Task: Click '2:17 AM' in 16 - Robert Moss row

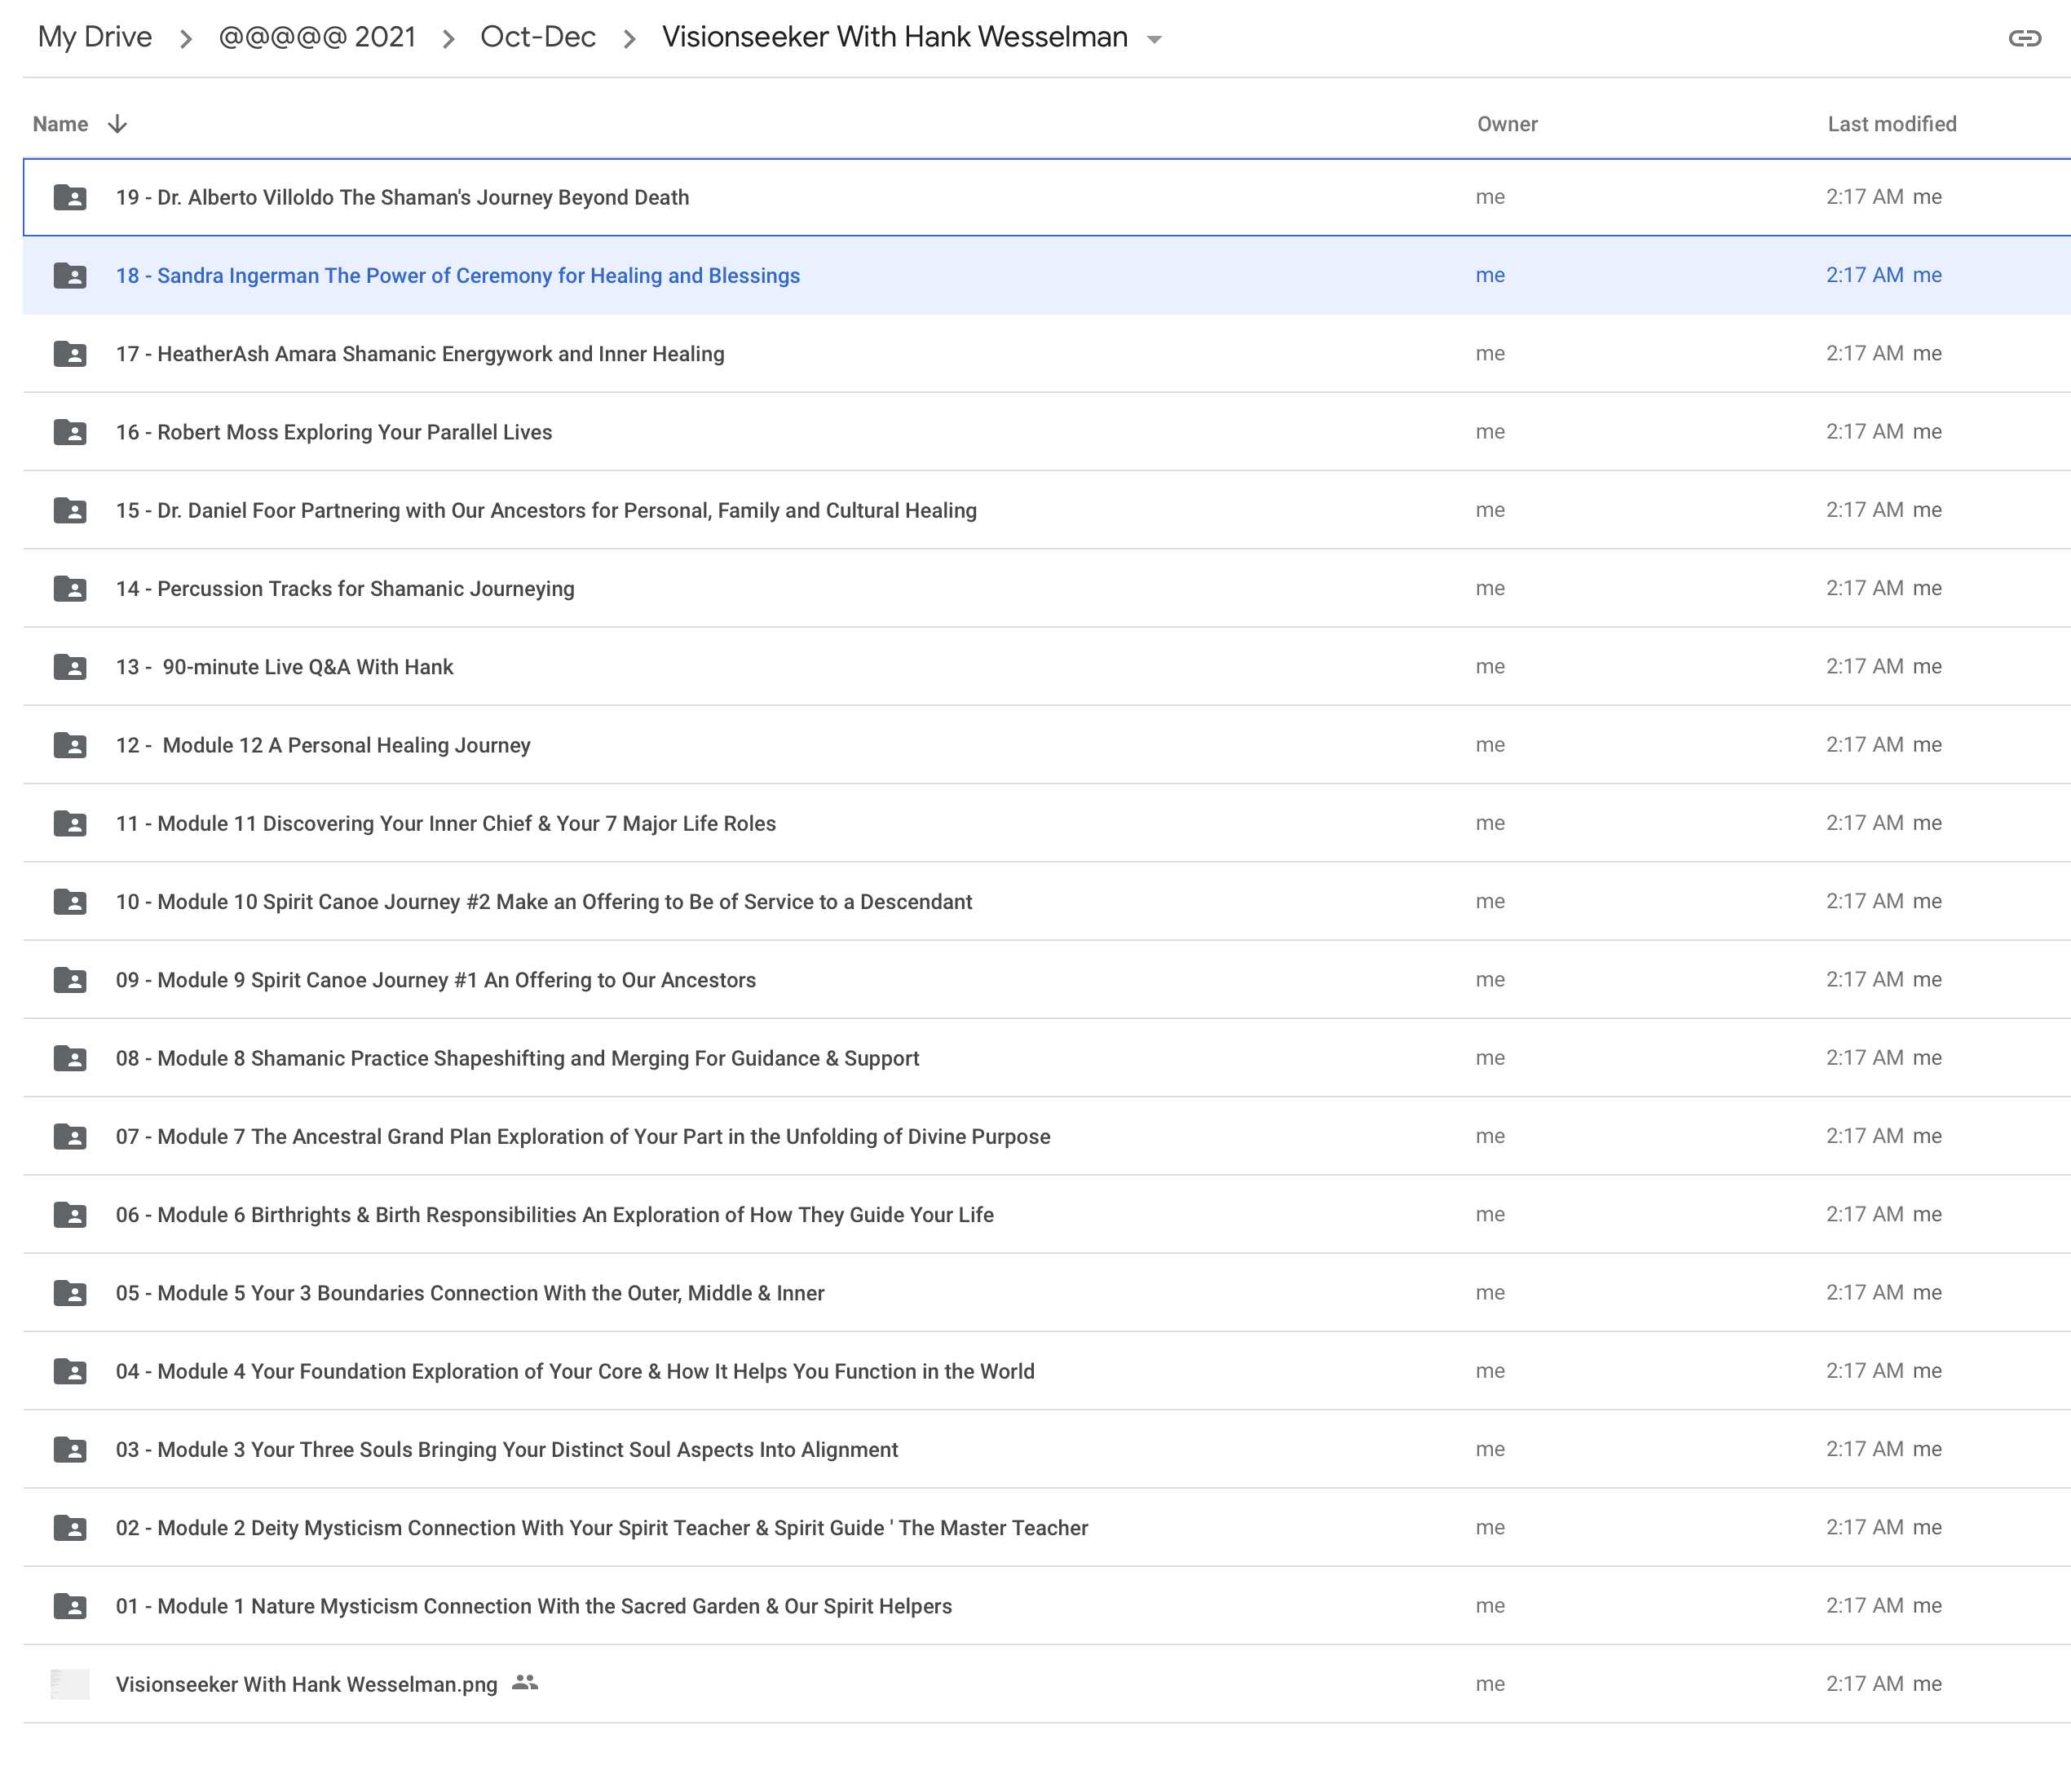Action: pyautogui.click(x=1864, y=432)
